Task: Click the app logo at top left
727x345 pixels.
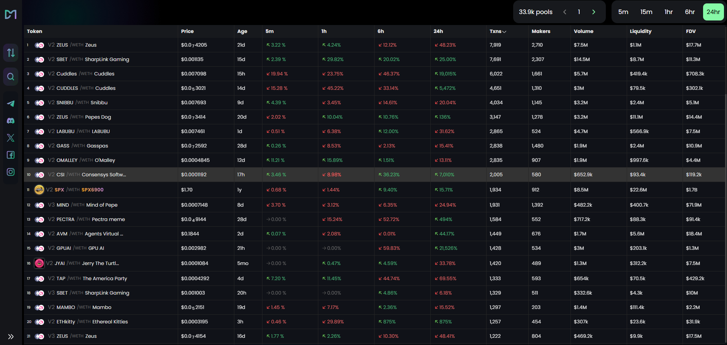Action: pyautogui.click(x=11, y=14)
